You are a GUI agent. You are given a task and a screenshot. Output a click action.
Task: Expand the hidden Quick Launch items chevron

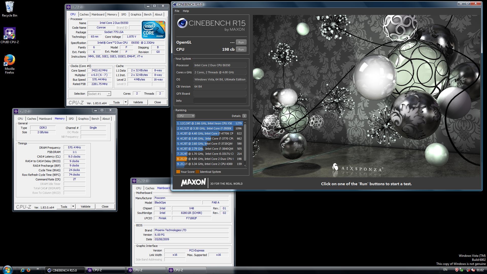pos(38,269)
